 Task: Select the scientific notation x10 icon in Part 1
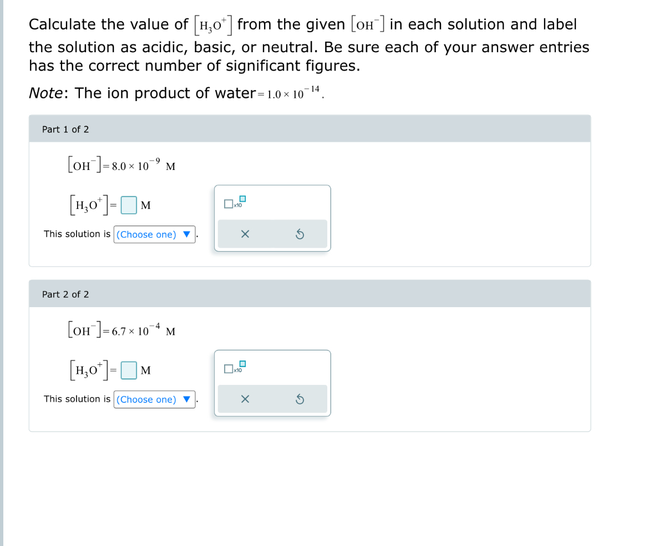235,203
